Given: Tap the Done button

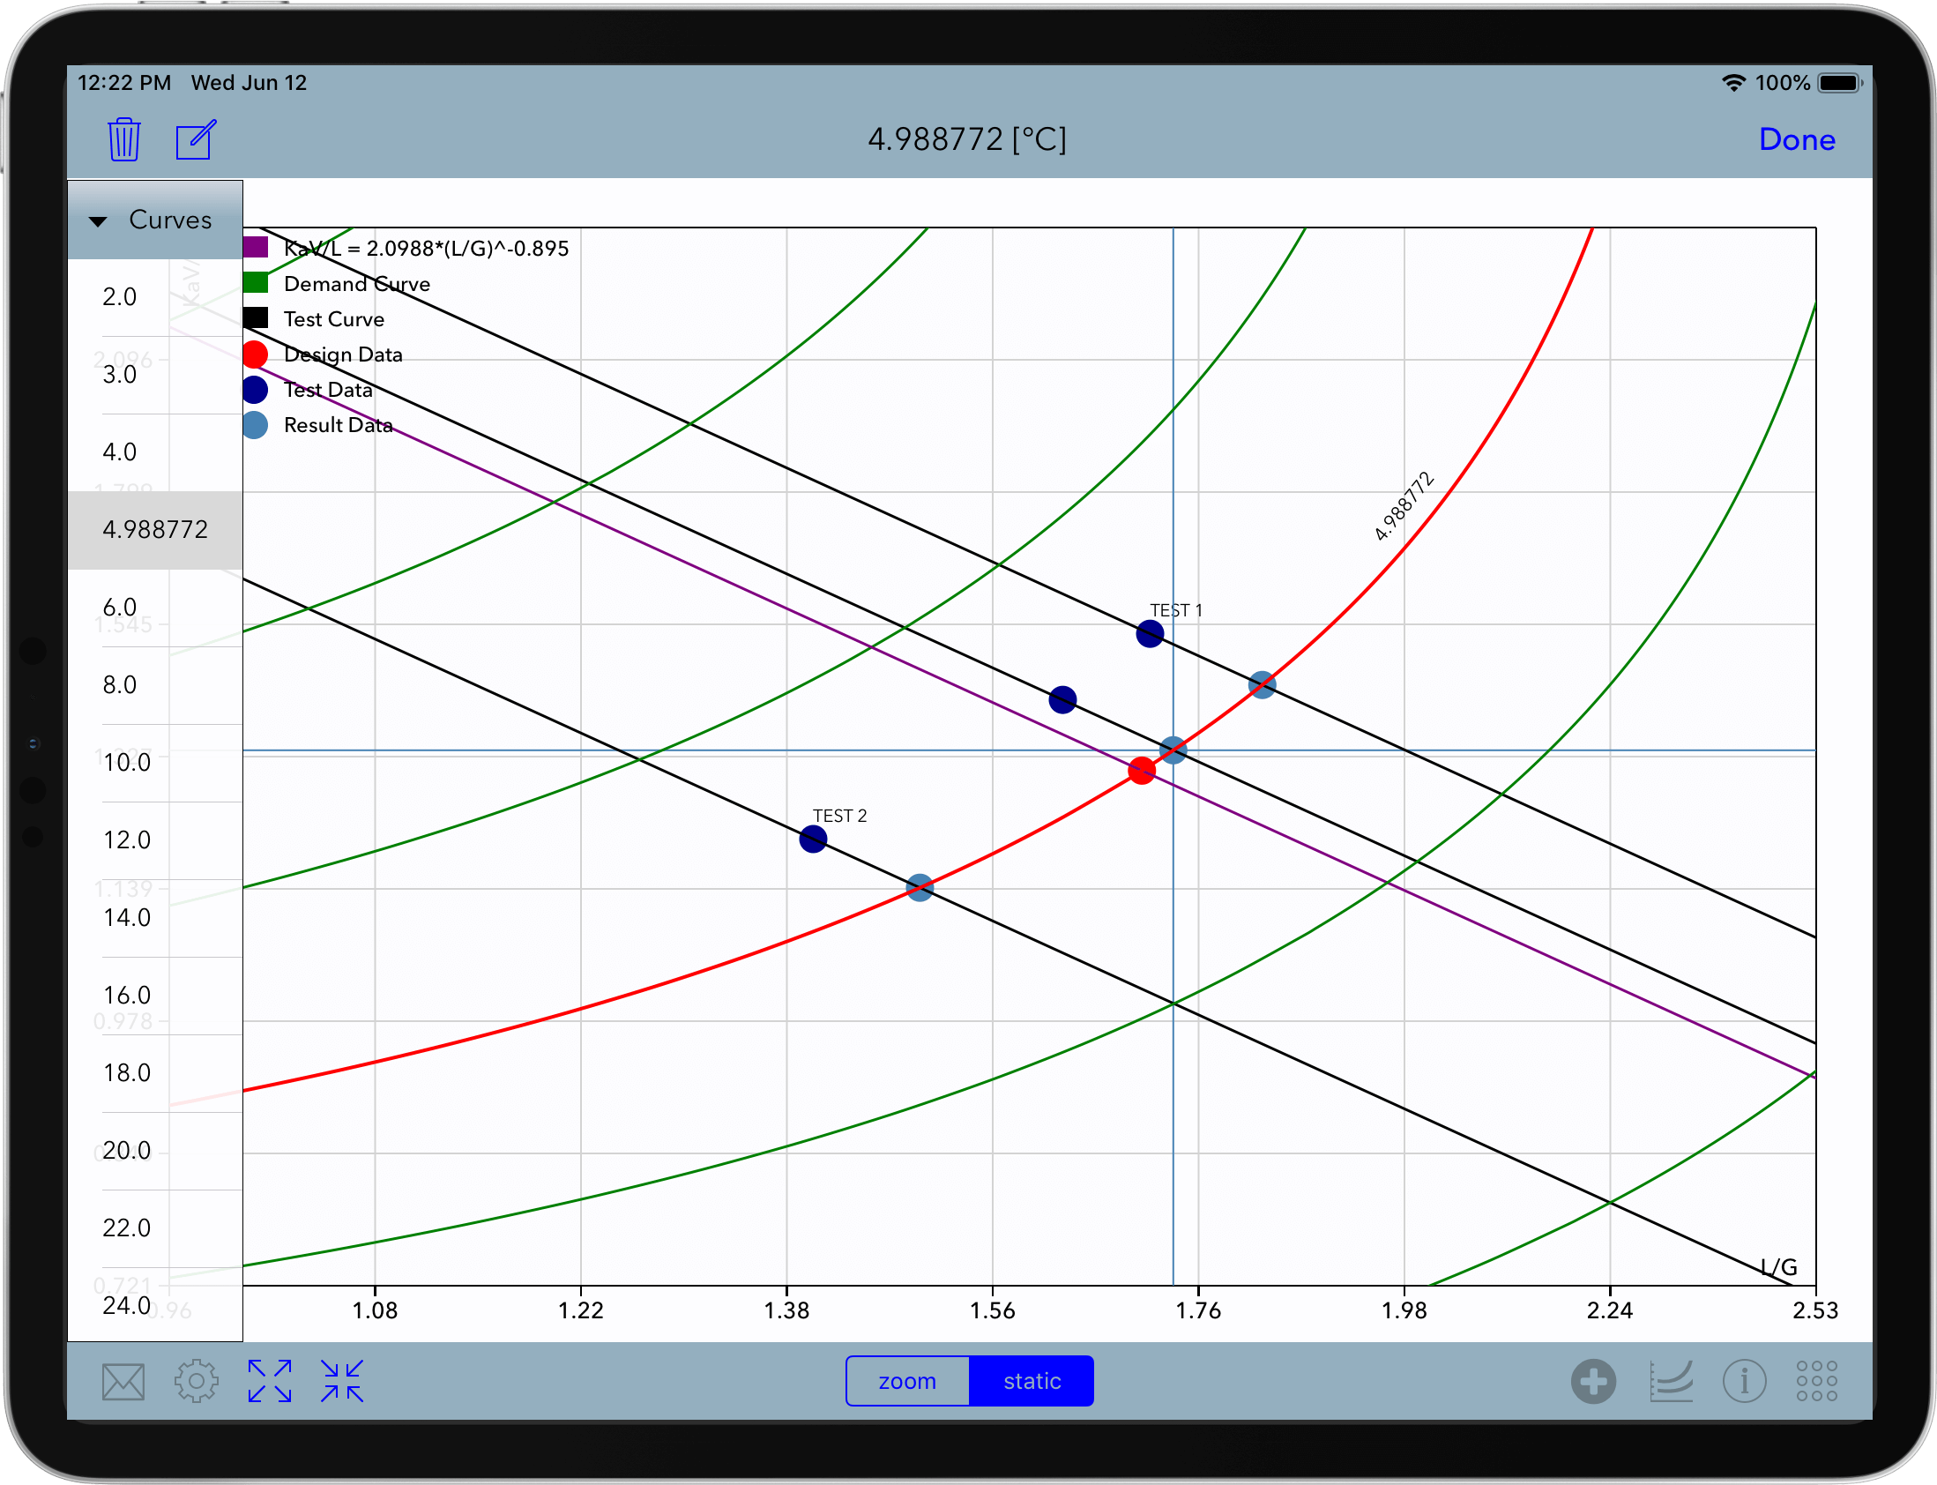Looking at the screenshot, I should [x=1797, y=138].
